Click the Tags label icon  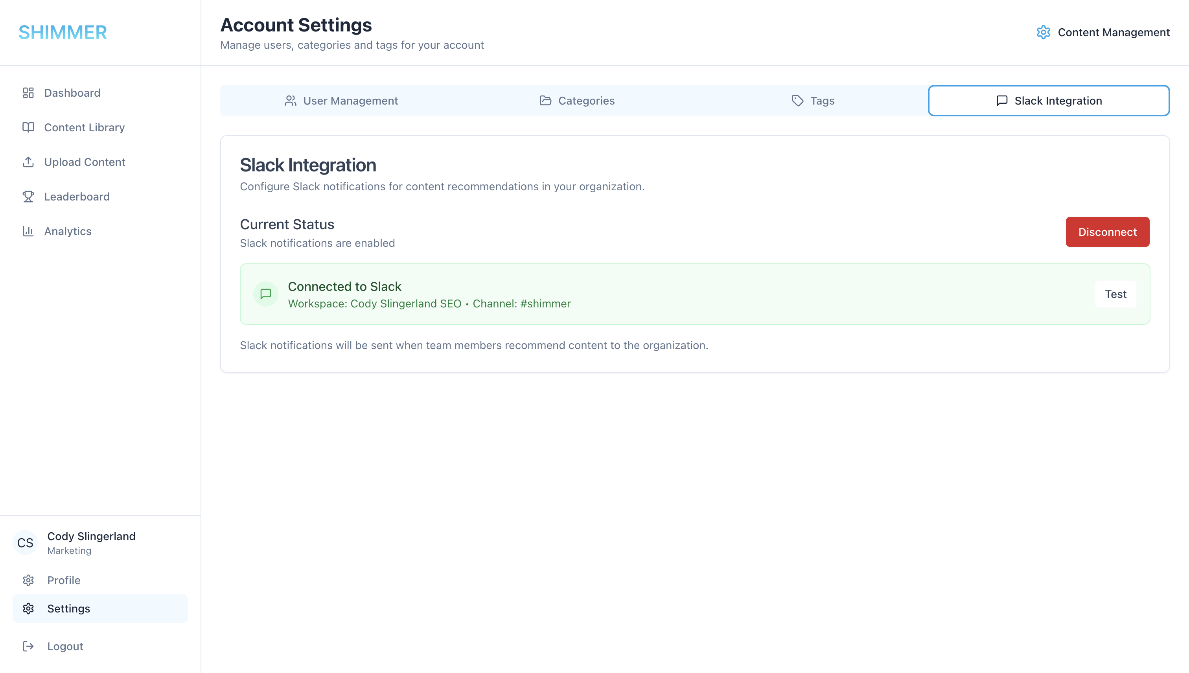click(x=797, y=100)
